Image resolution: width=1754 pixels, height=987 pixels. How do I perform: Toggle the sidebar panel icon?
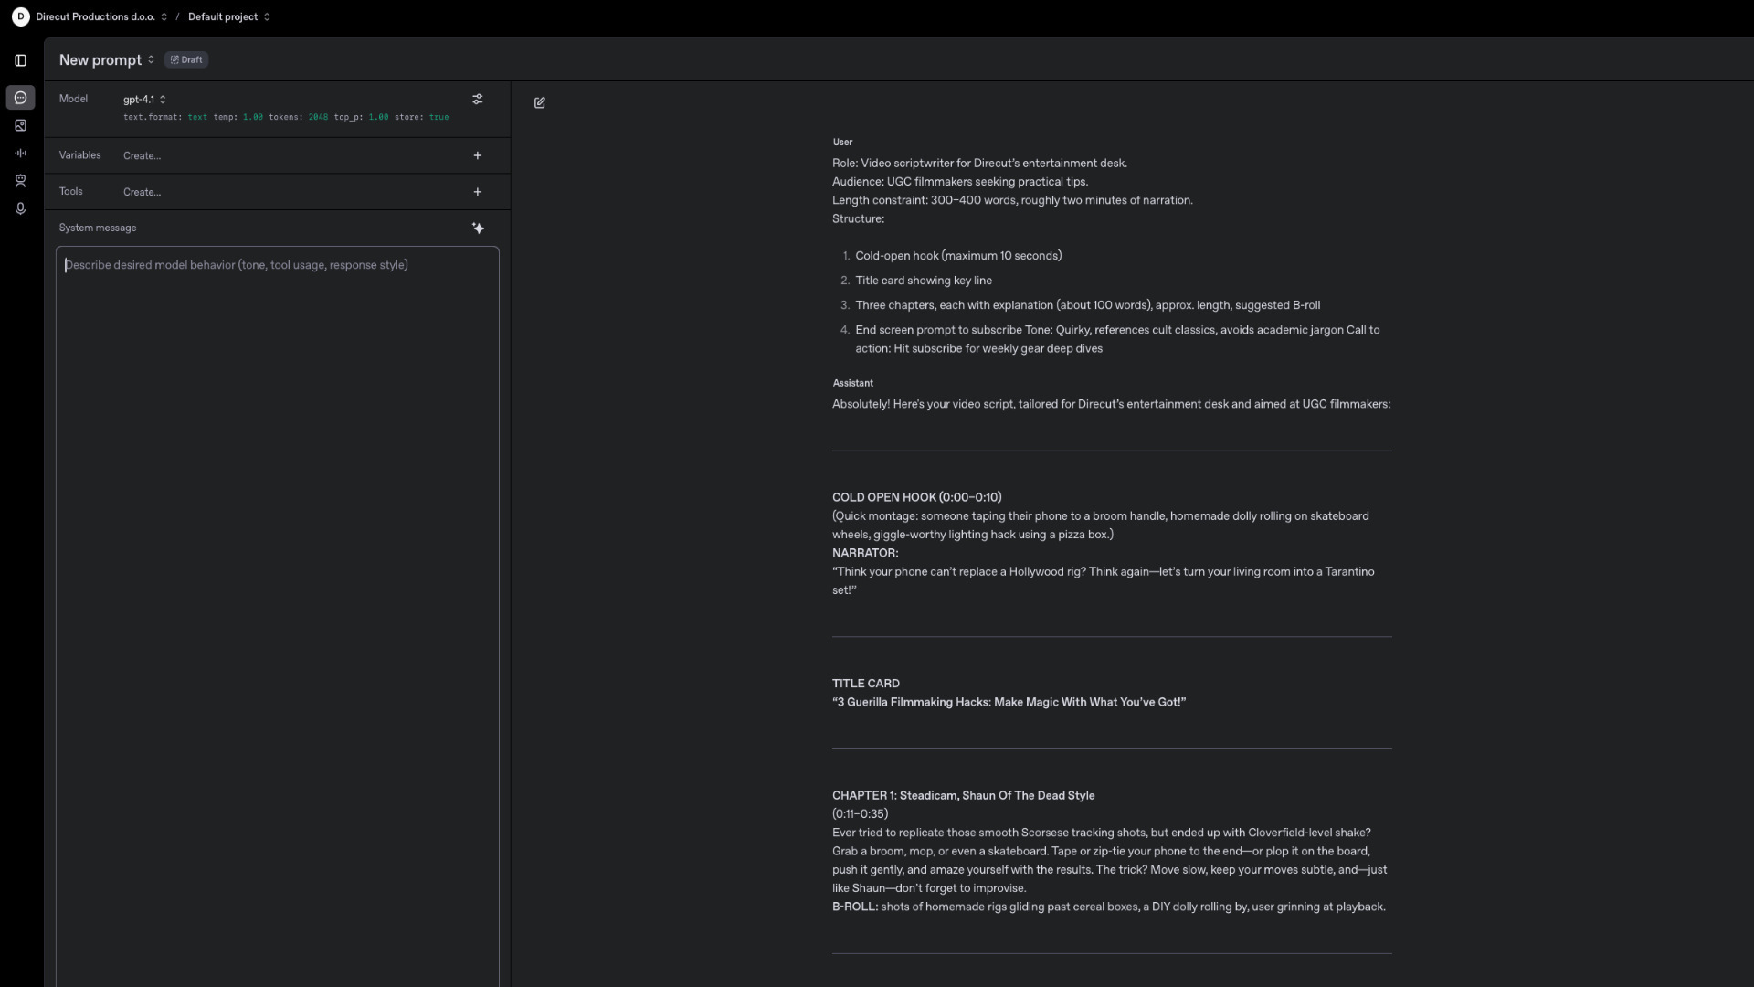pos(20,60)
